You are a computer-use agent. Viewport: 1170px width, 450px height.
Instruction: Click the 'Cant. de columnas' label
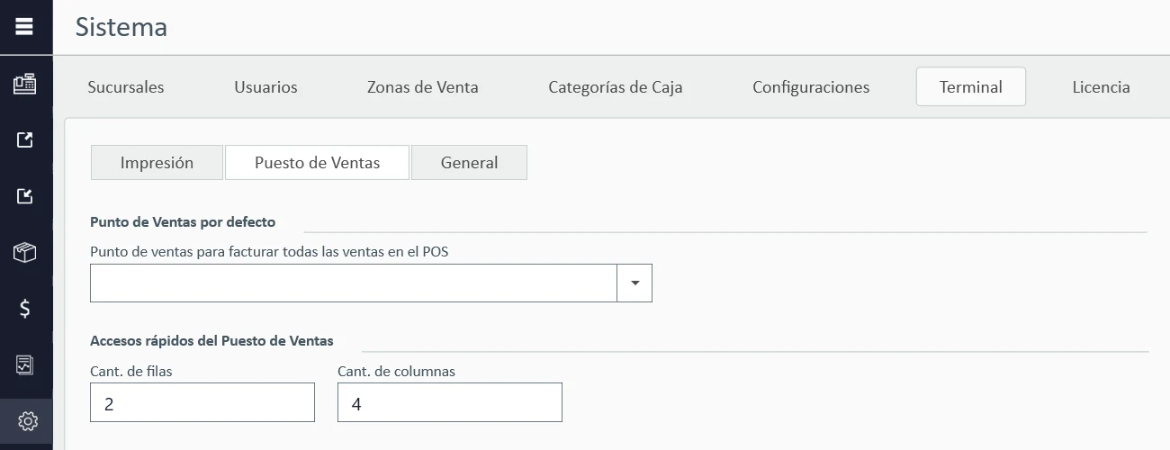396,371
